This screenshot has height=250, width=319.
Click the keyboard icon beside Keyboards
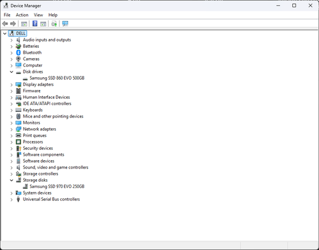click(19, 110)
